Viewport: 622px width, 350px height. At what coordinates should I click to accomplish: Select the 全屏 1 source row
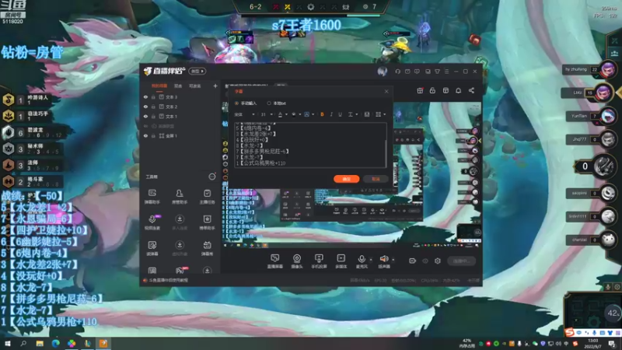180,135
